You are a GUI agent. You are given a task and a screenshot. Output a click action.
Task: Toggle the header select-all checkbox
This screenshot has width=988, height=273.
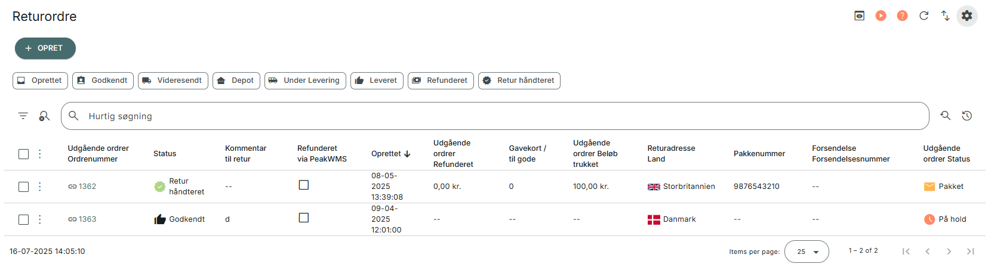23,154
